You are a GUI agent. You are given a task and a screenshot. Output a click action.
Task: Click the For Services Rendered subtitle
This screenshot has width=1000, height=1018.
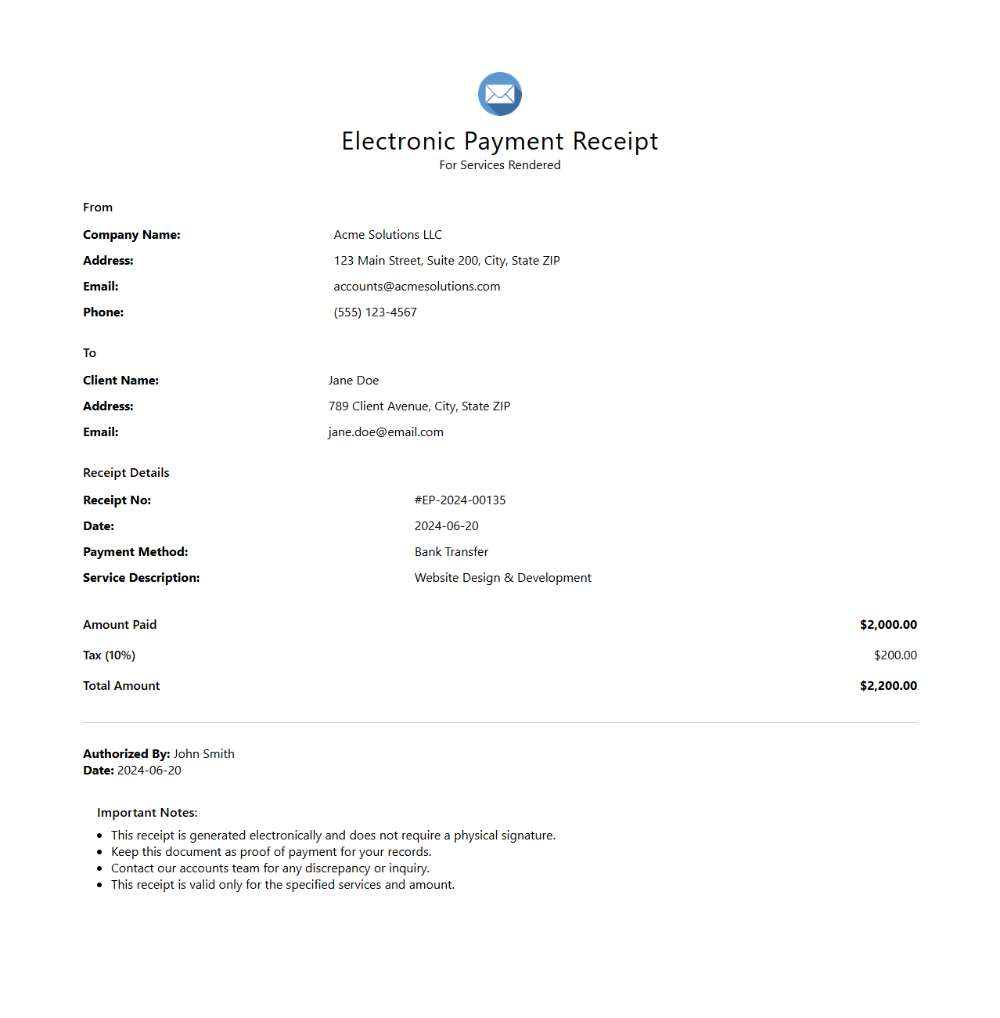tap(499, 165)
